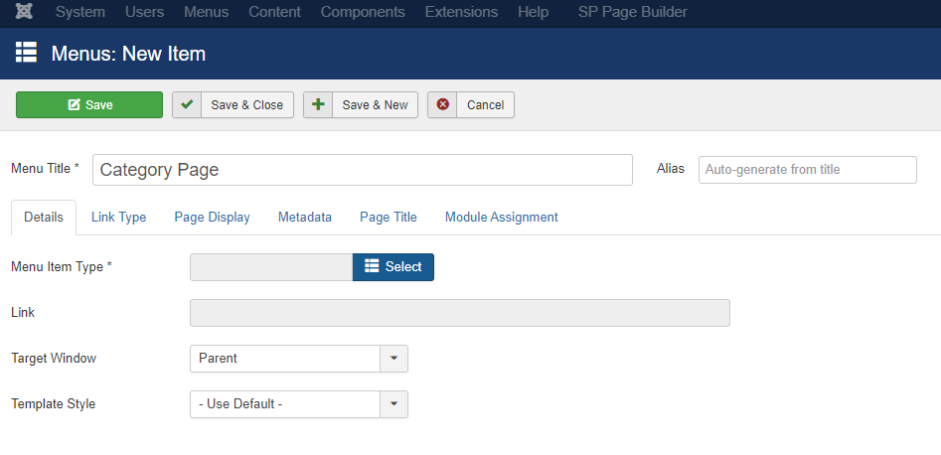
Task: Expand the Target Window dropdown arrow
Action: coord(393,359)
